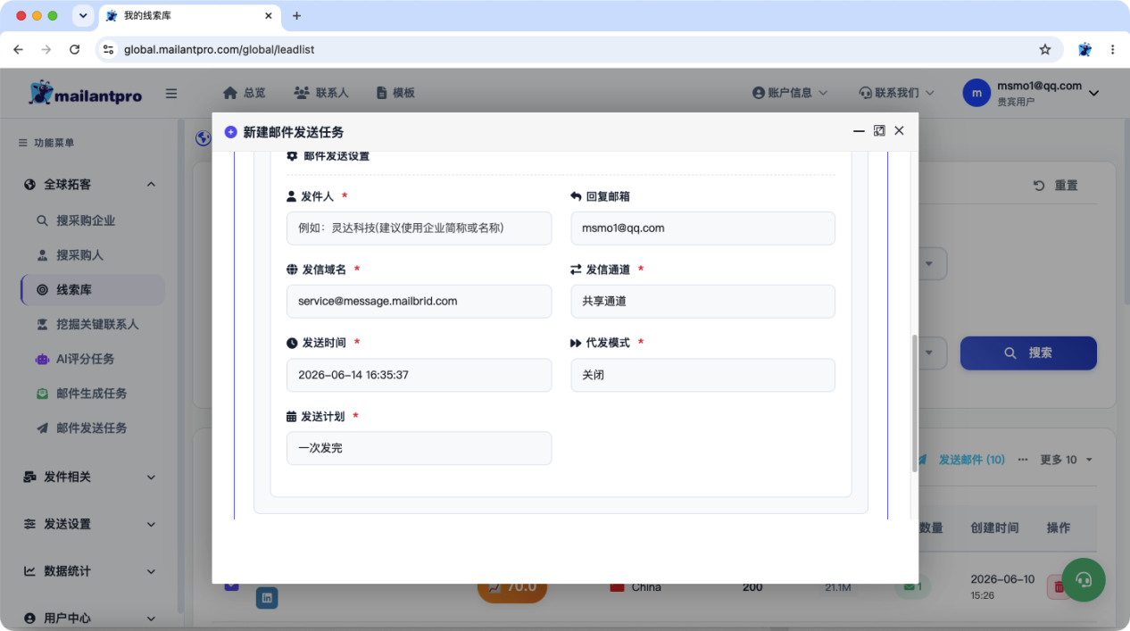Click 功能菜单 header in sidebar
This screenshot has height=631, width=1130.
(x=46, y=143)
